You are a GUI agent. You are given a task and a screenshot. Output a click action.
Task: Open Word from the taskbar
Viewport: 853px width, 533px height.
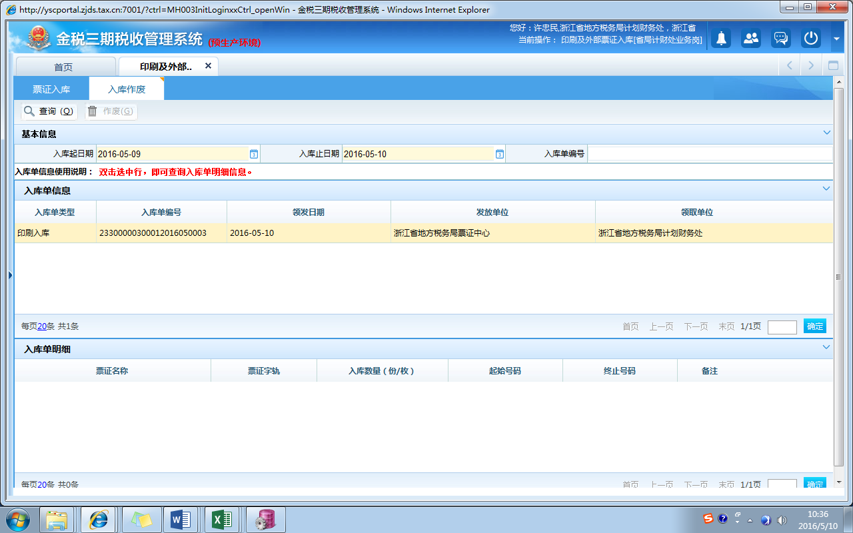[x=181, y=520]
